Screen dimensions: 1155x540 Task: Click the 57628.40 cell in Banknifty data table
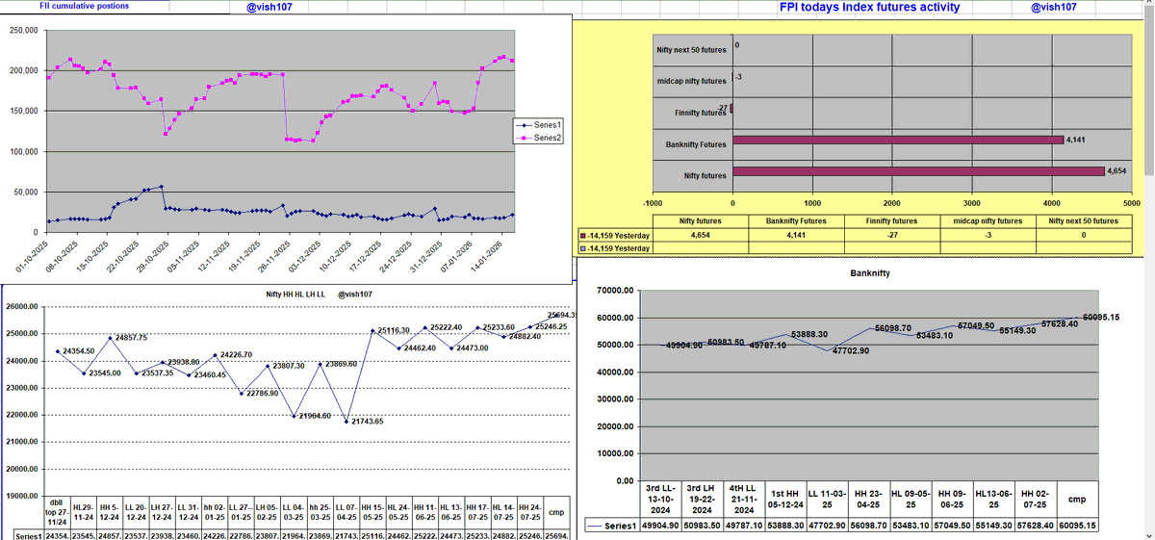1035,526
